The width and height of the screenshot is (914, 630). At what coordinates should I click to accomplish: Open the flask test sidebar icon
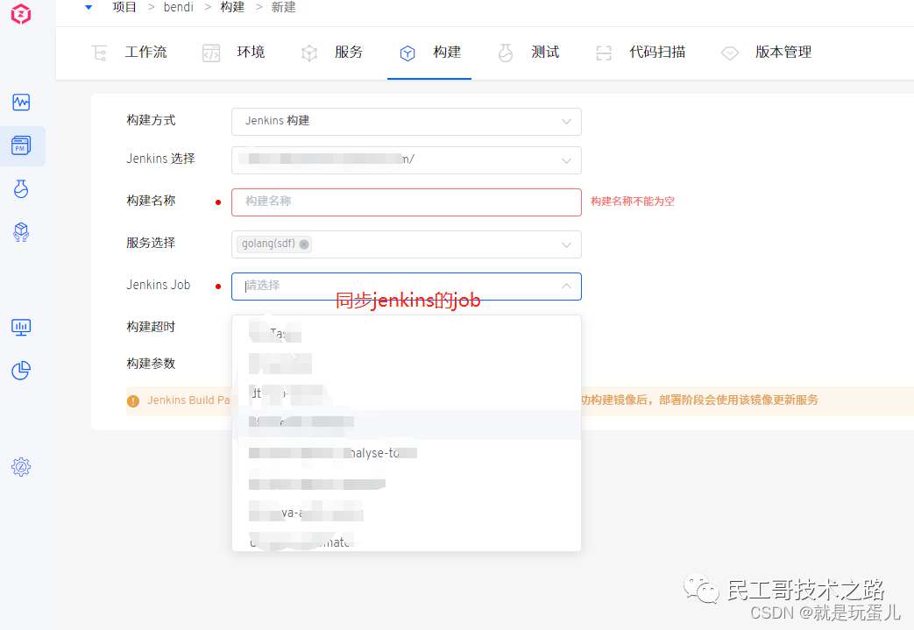22,188
